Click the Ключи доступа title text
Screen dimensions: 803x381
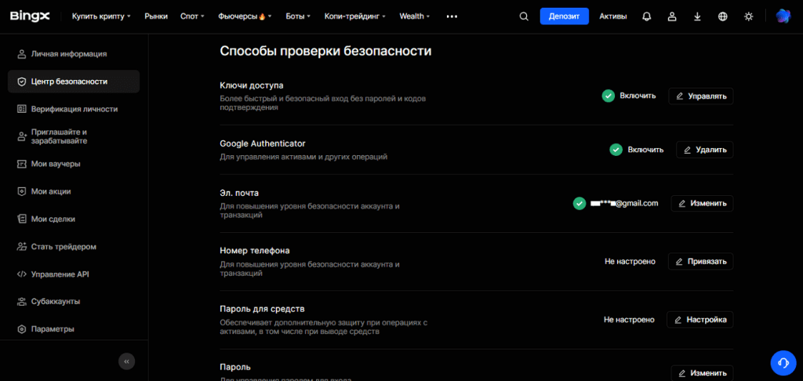(252, 85)
